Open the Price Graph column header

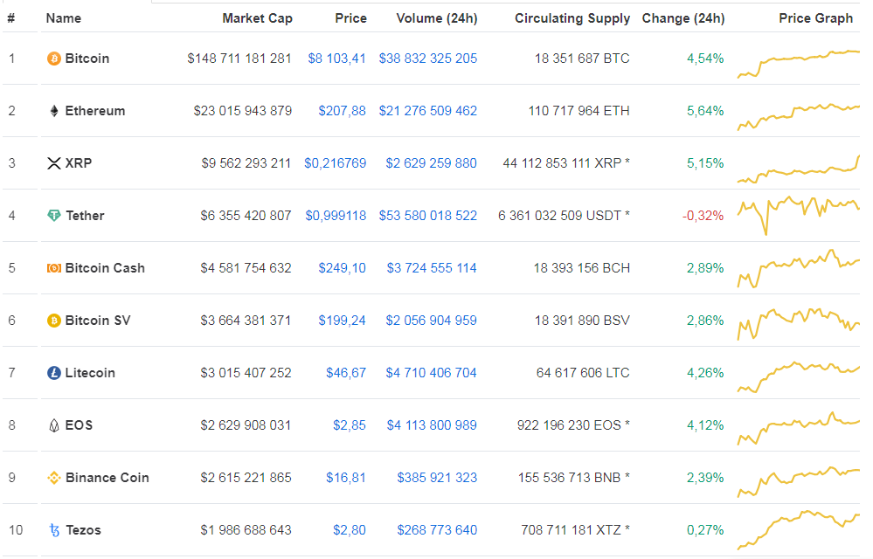815,18
